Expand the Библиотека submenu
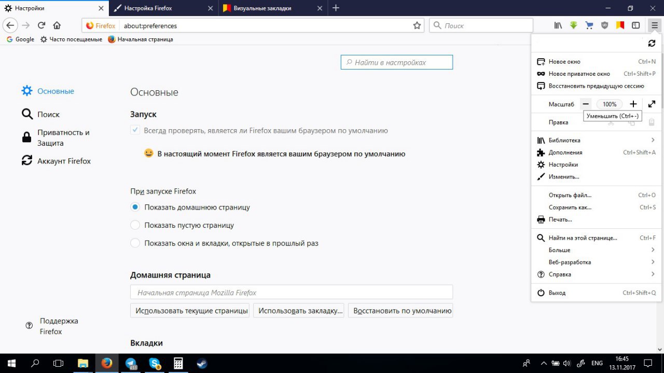The image size is (664, 373). pyautogui.click(x=596, y=140)
